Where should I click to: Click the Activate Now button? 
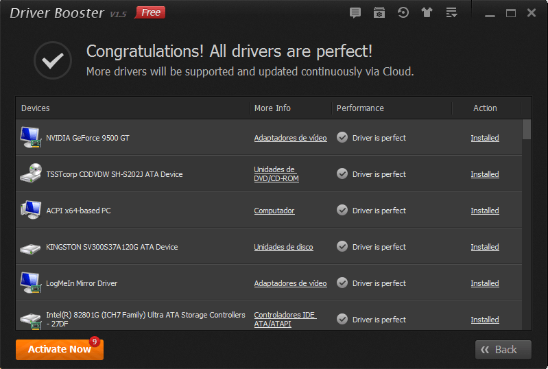(60, 349)
